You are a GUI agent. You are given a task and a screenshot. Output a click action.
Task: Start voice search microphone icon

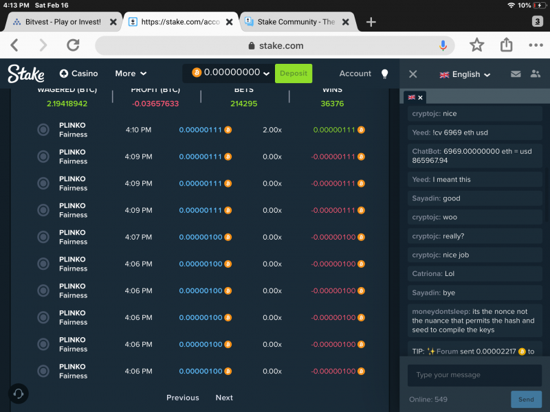point(443,45)
